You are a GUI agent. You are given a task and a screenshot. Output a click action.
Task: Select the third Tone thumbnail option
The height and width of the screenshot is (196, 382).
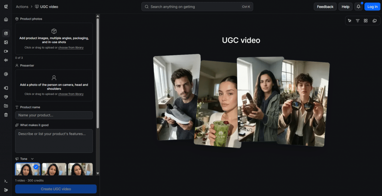(x=81, y=169)
